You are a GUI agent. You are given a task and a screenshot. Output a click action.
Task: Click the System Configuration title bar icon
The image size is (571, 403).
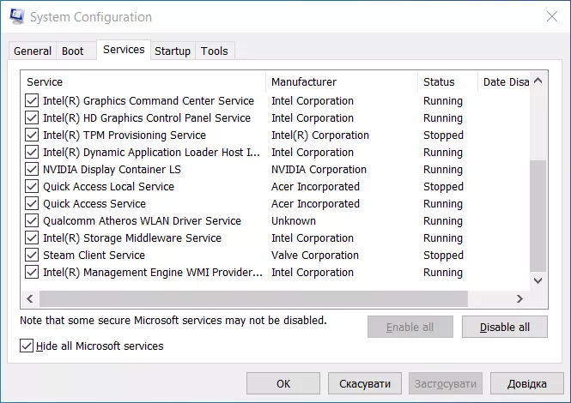point(15,17)
